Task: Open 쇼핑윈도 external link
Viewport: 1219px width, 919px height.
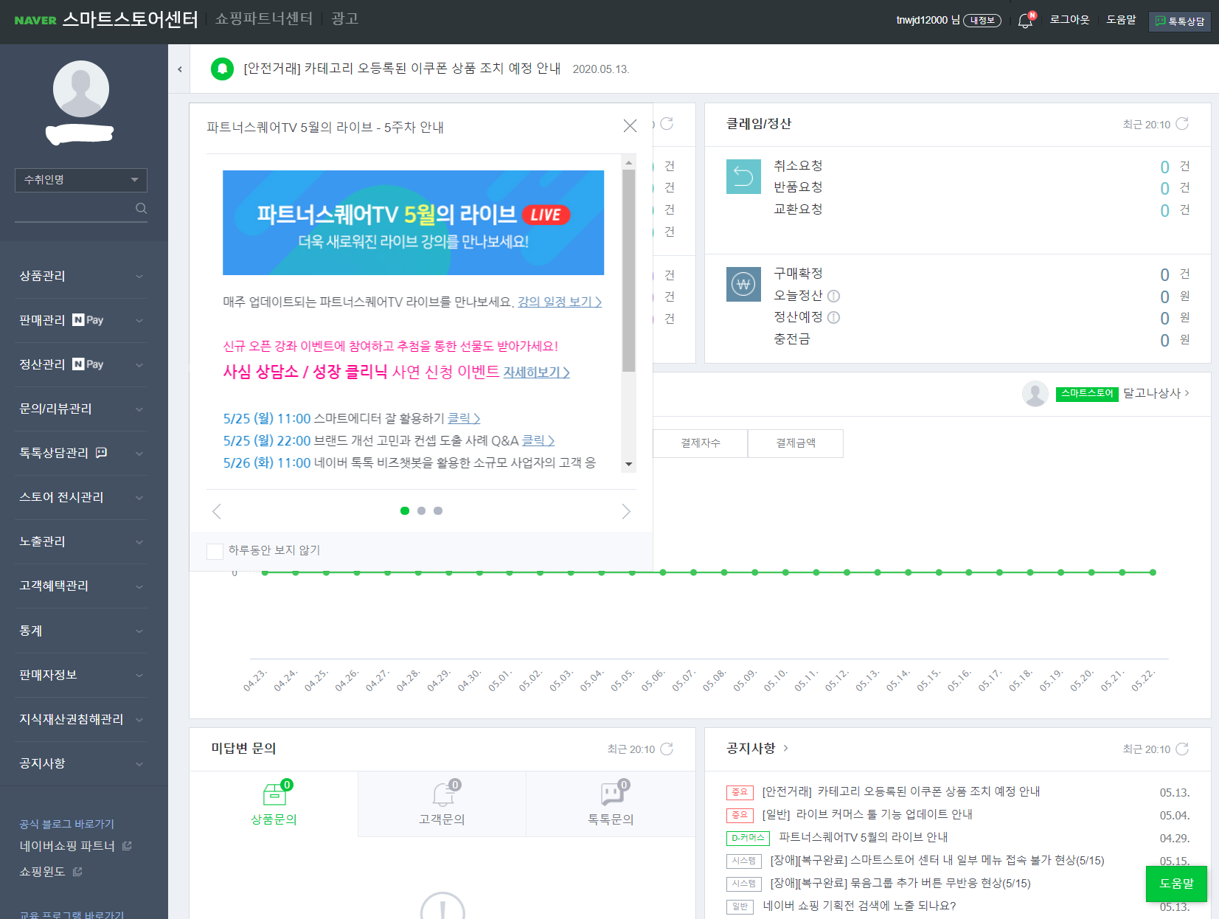Action: tap(50, 872)
